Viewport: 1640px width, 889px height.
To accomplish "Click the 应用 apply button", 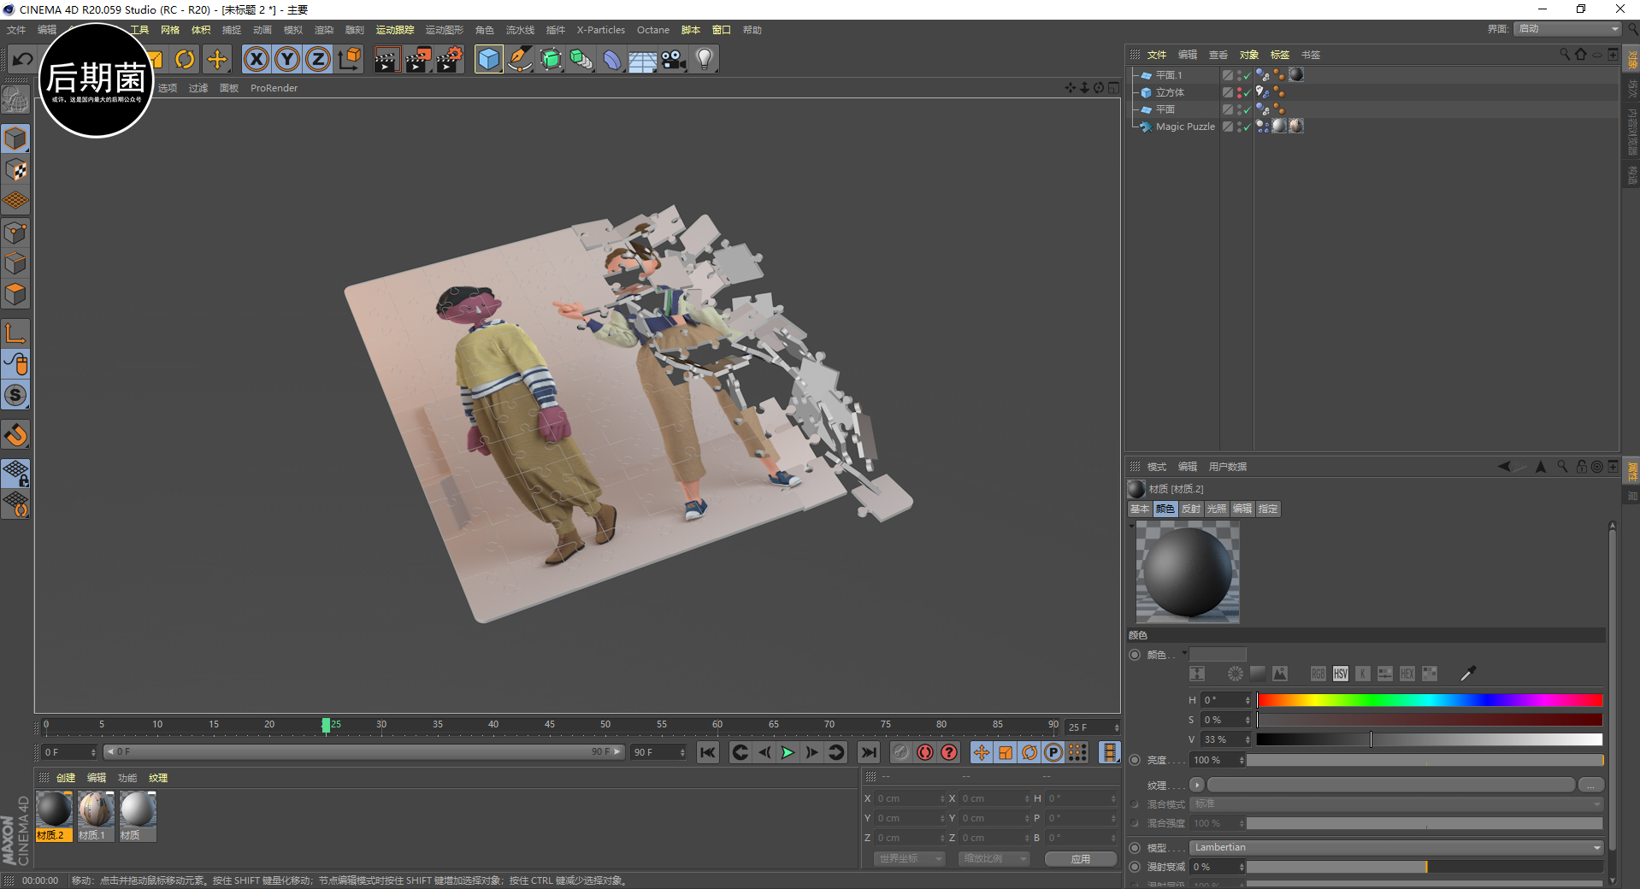I will [x=1080, y=858].
